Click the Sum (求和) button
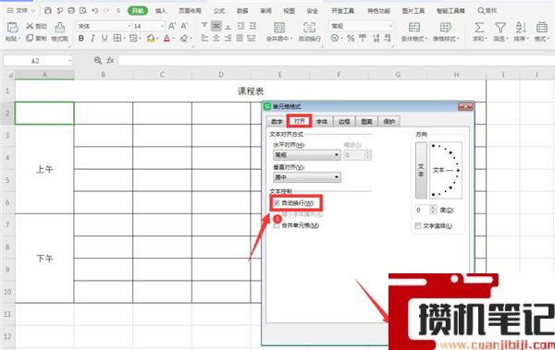Viewport: 555px width, 350px height. (x=479, y=31)
